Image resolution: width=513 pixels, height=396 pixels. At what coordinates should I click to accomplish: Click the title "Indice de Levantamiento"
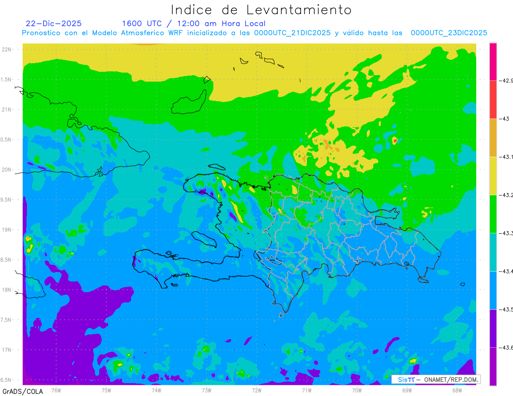point(261,9)
